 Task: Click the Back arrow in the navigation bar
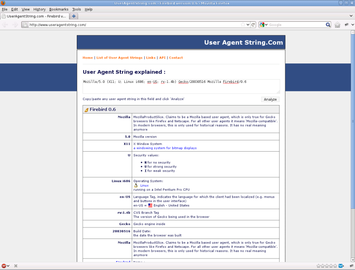click(5, 25)
